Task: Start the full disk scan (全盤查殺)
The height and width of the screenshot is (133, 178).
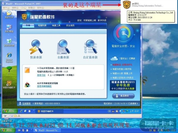Action: click(x=63, y=49)
